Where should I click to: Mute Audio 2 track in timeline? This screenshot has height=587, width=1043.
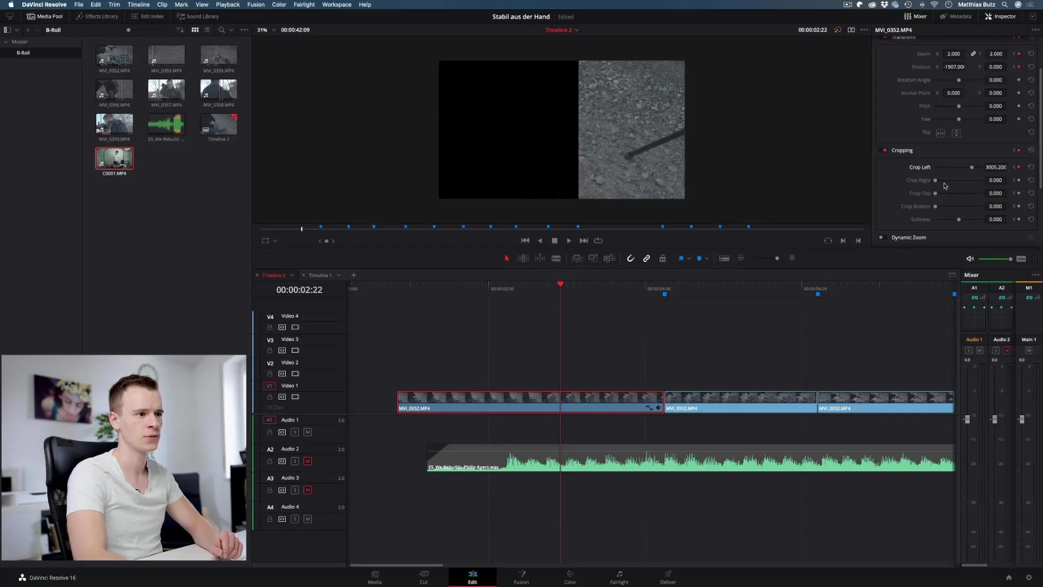tap(307, 461)
